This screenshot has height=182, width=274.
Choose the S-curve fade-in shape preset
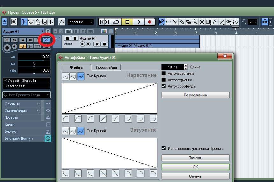pos(116,119)
